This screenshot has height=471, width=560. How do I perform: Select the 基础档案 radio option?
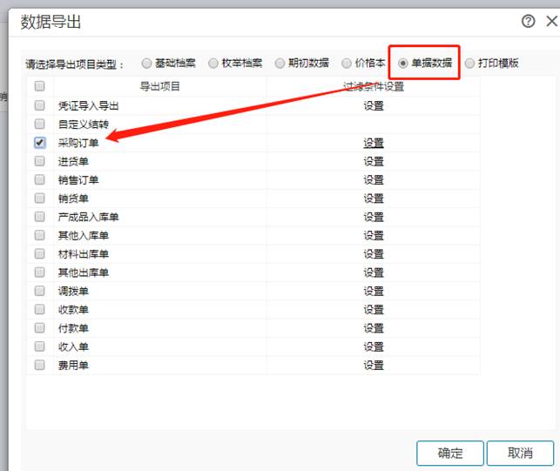click(146, 64)
